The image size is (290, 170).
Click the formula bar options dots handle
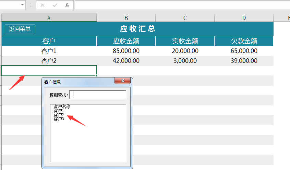31,5
